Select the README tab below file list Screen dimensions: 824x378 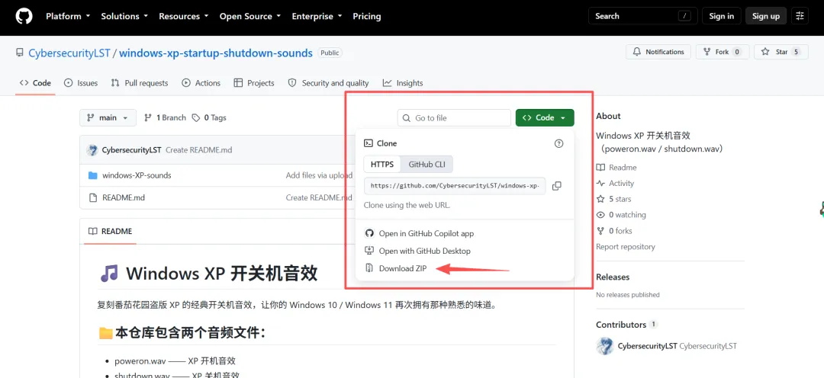point(111,231)
